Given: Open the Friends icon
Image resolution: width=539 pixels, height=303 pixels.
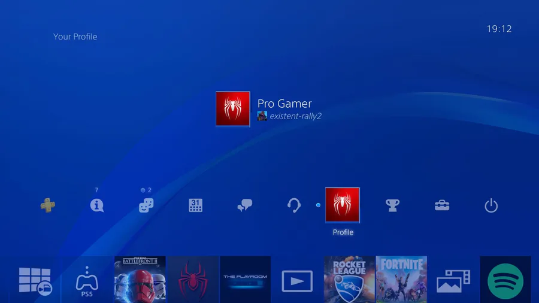Looking at the screenshot, I should 146,205.
